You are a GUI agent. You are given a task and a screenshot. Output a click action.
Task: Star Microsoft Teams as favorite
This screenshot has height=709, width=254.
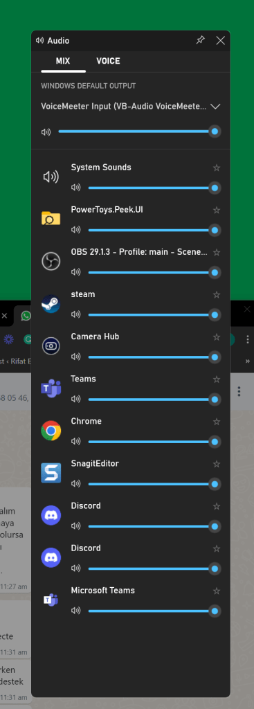[x=217, y=591]
